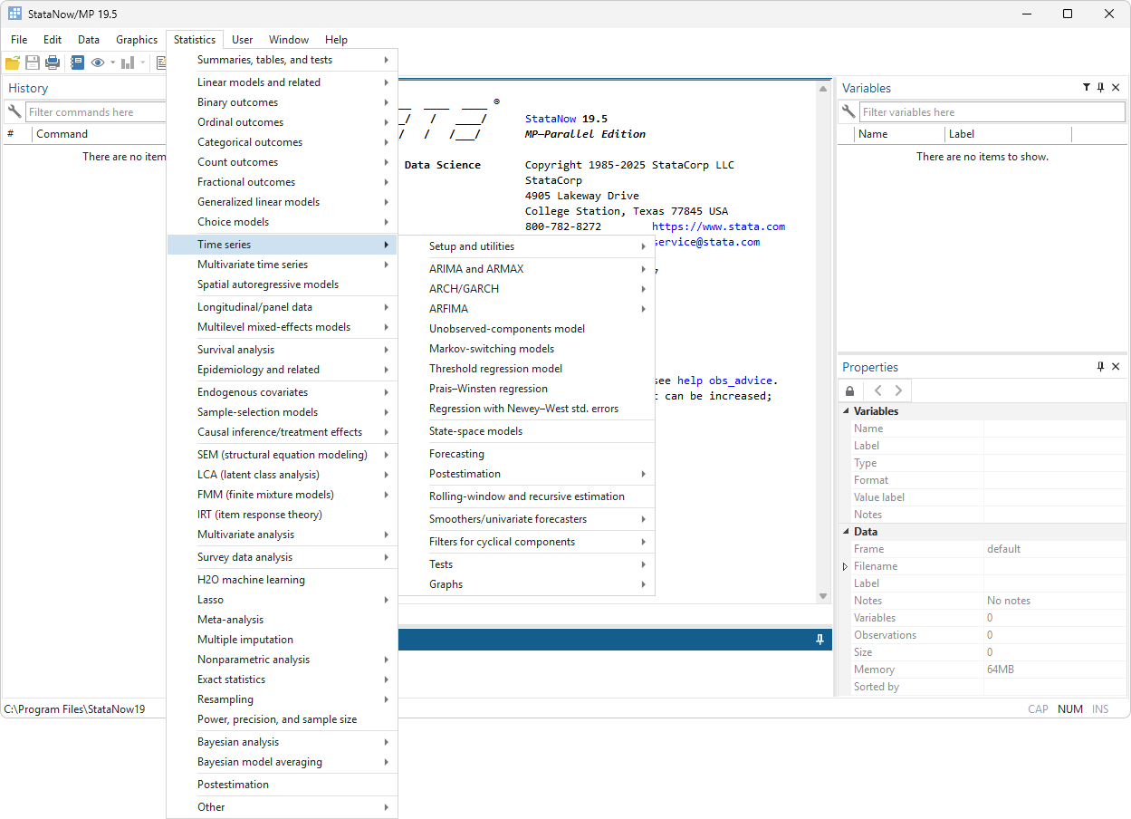Click the Save floppy disk icon
The height and width of the screenshot is (819, 1131).
coord(33,63)
